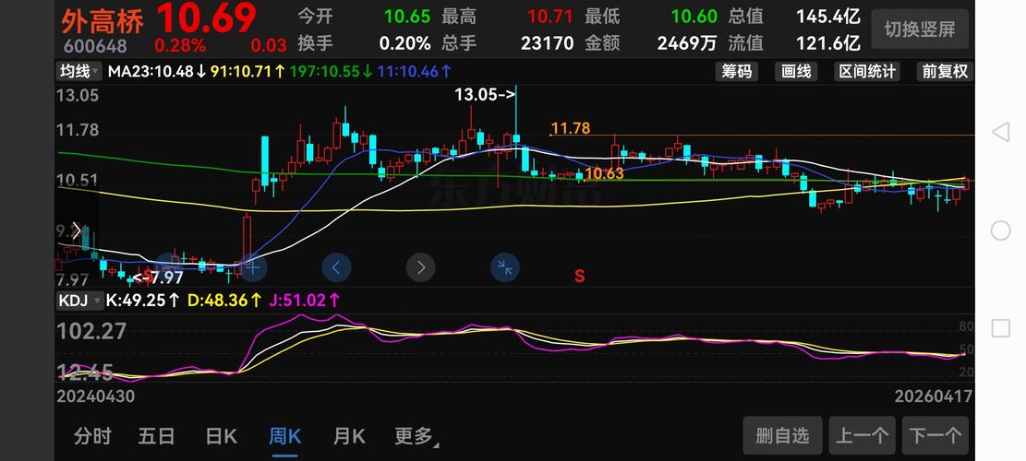
Task: Tap the 切换竖屏 button
Action: [920, 30]
